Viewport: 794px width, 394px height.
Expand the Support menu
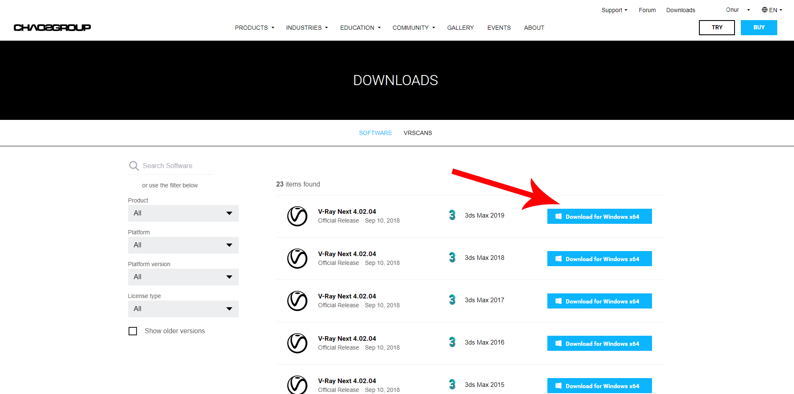(x=614, y=10)
